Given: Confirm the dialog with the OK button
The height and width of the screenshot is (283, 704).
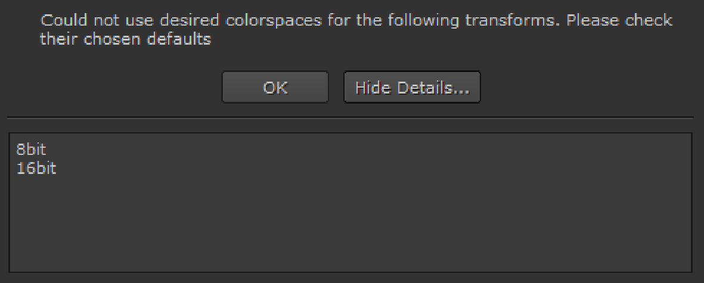Looking at the screenshot, I should click(275, 88).
